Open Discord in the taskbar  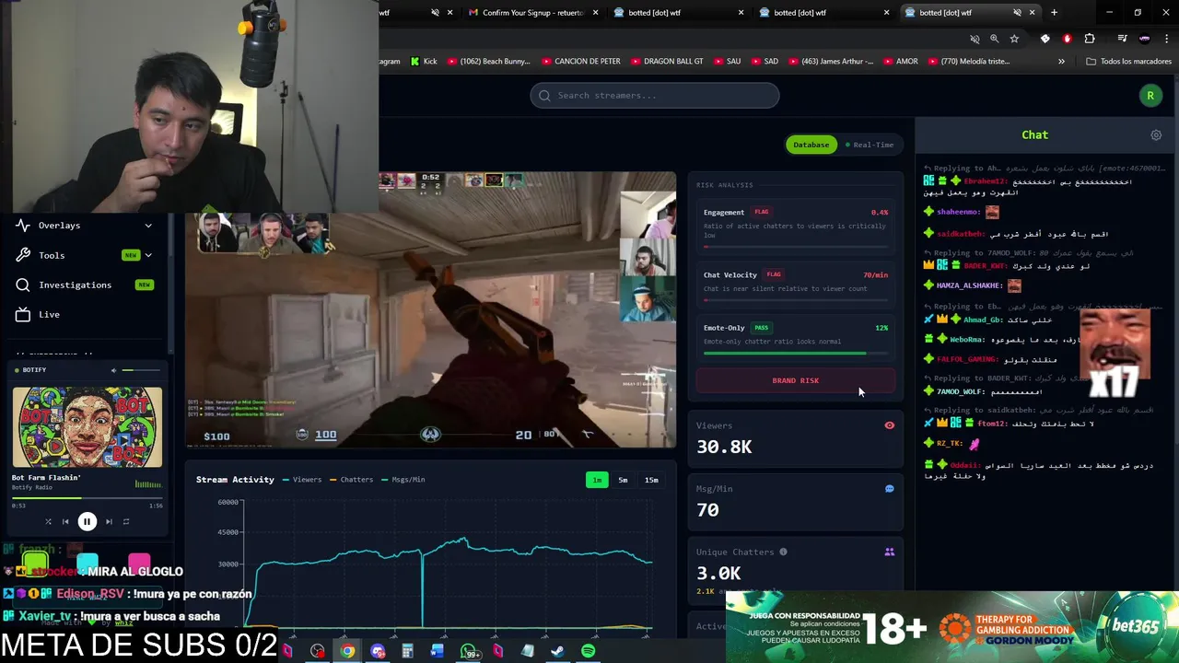(x=378, y=651)
